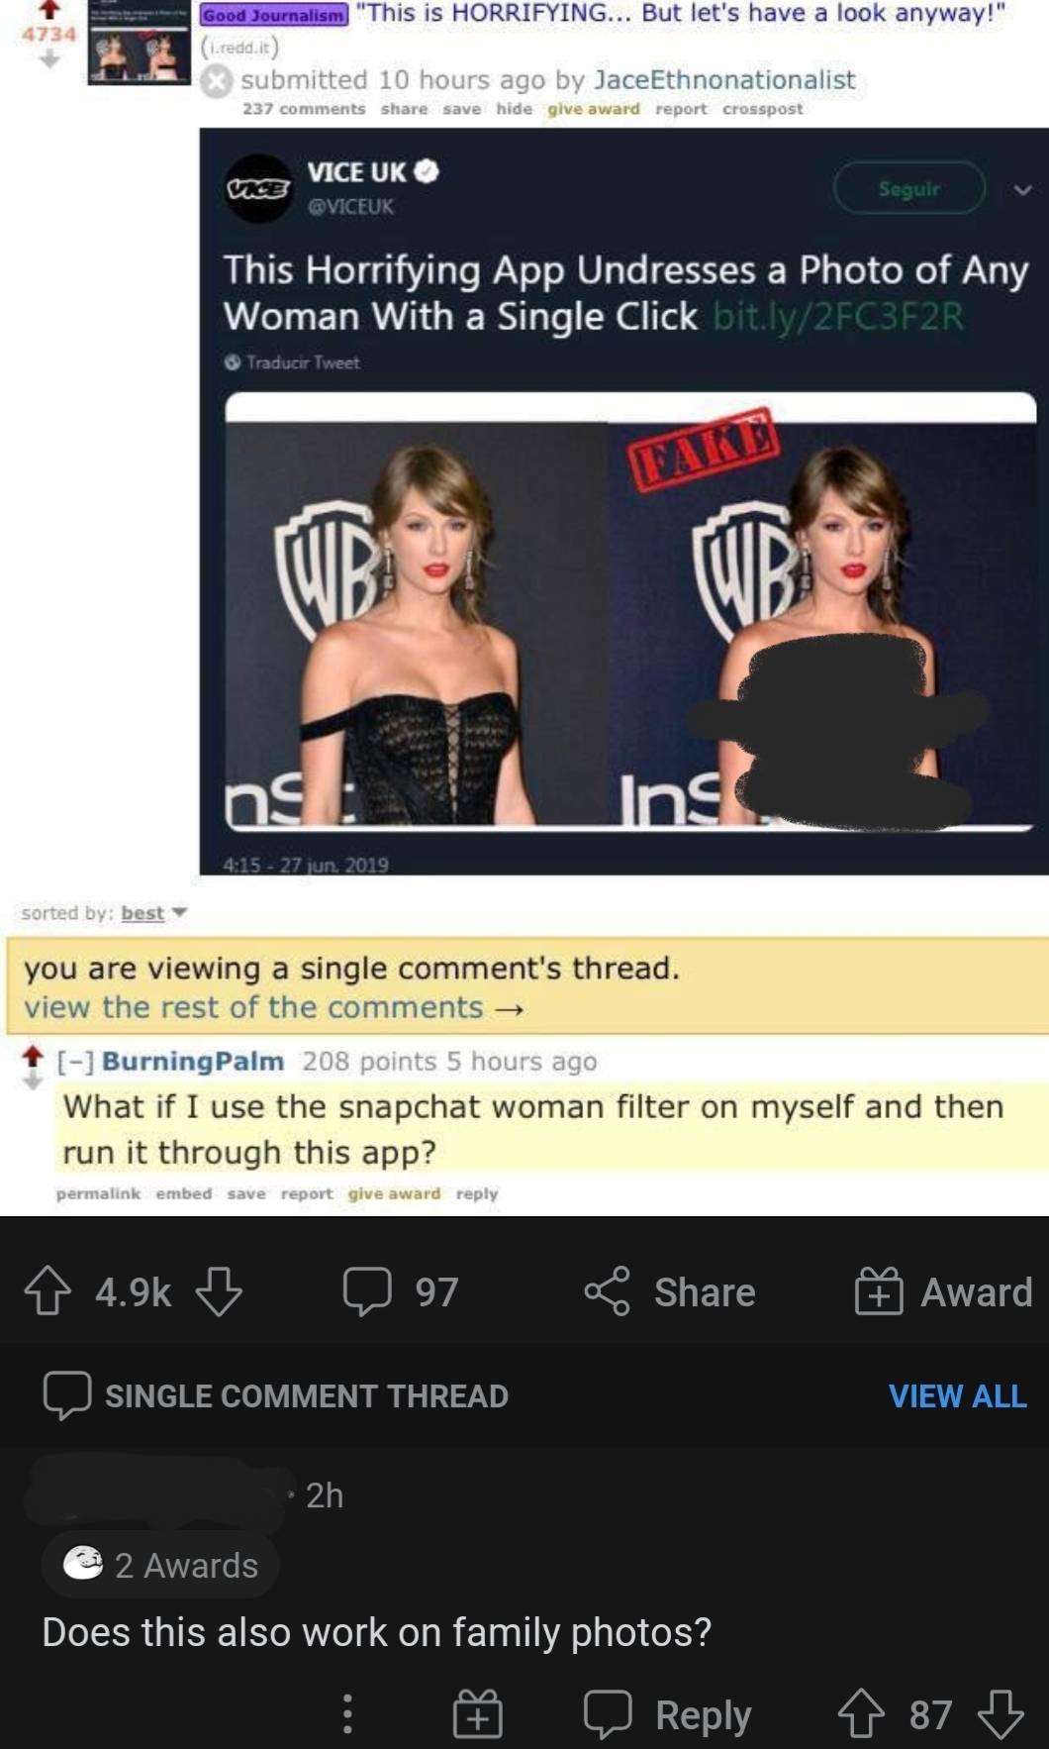
Task: Reply to the family photos comment
Action: point(668,1714)
